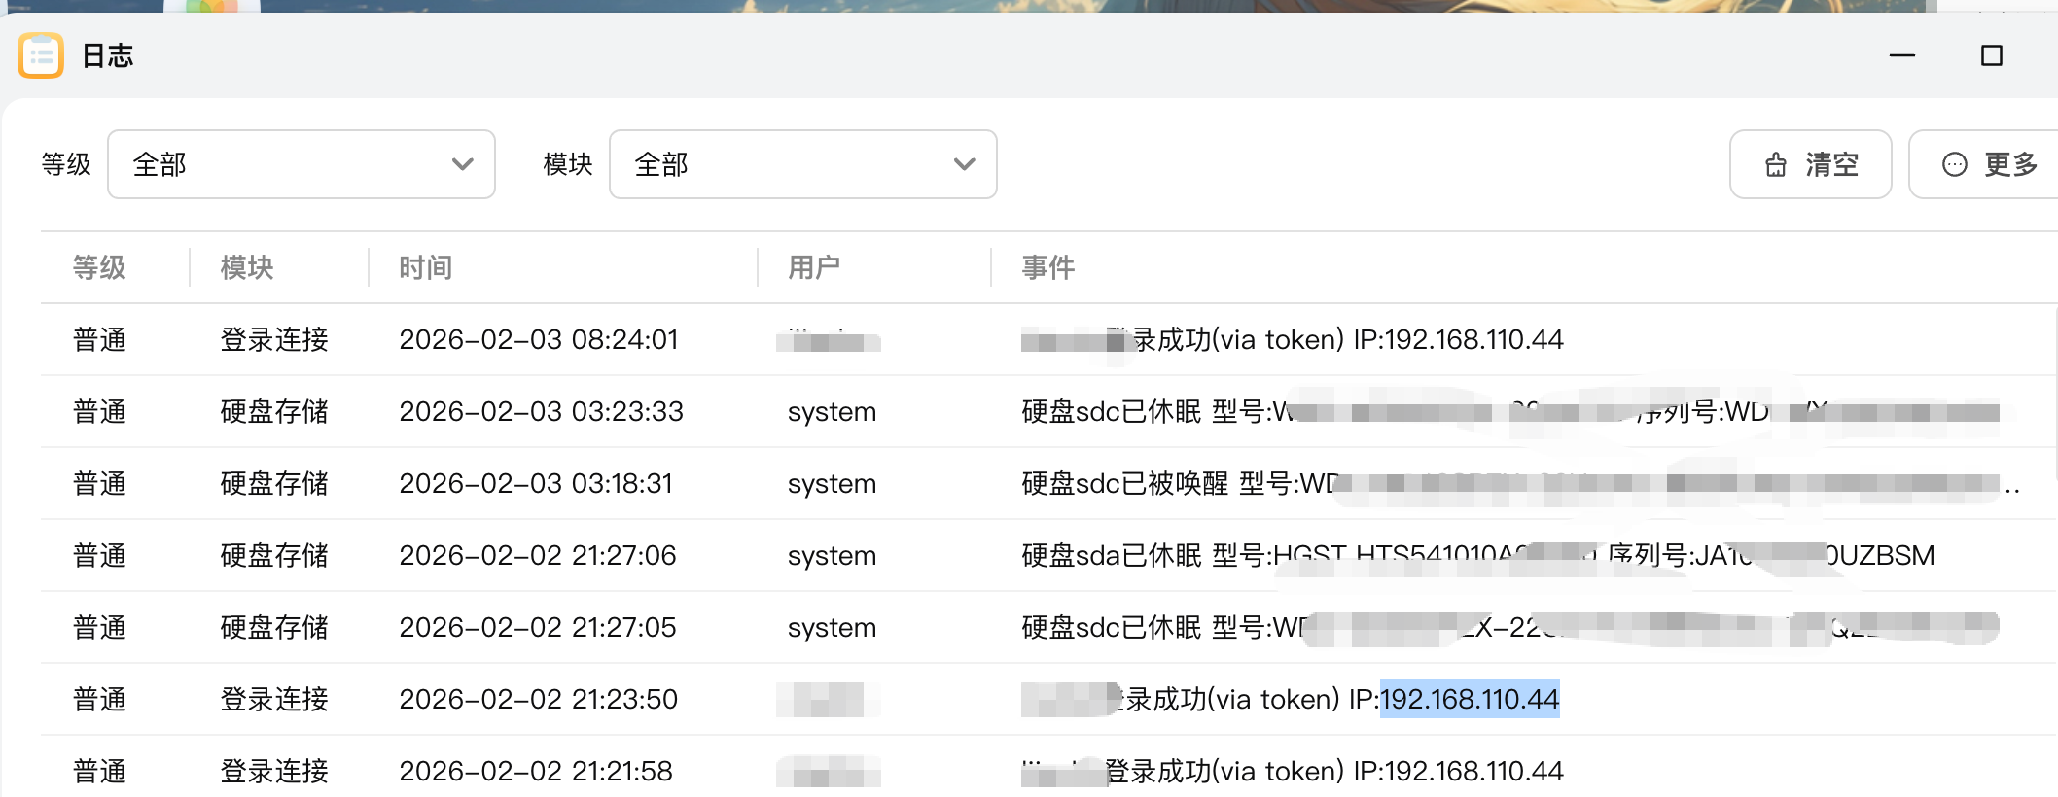Click system user in the 21:27:06 row
2058x797 pixels.
click(833, 556)
